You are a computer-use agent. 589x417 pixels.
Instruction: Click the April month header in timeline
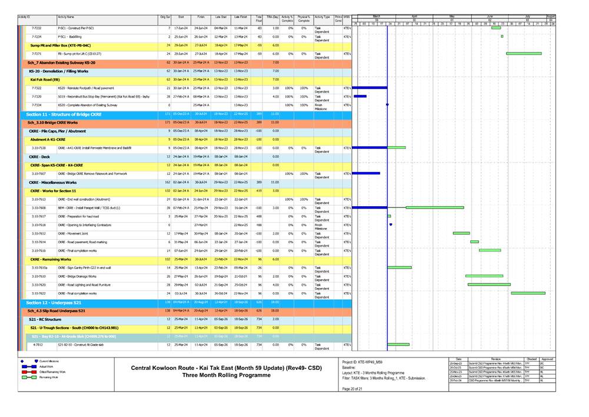coord(414,16)
